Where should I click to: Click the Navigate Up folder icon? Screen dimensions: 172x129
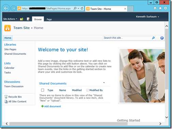[21, 19]
